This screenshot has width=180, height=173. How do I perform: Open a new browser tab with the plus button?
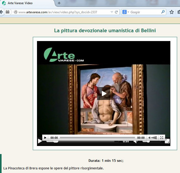tap(59, 3)
